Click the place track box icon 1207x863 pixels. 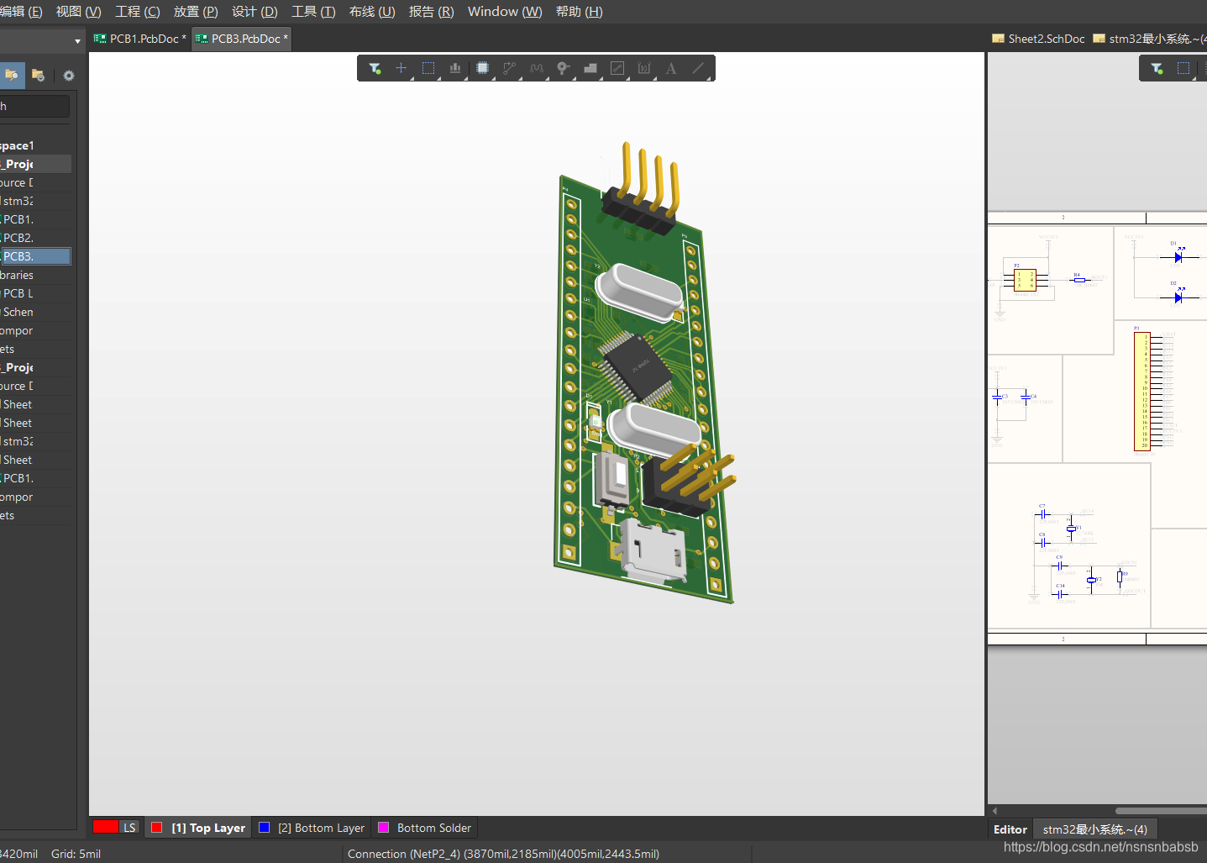pyautogui.click(x=617, y=68)
